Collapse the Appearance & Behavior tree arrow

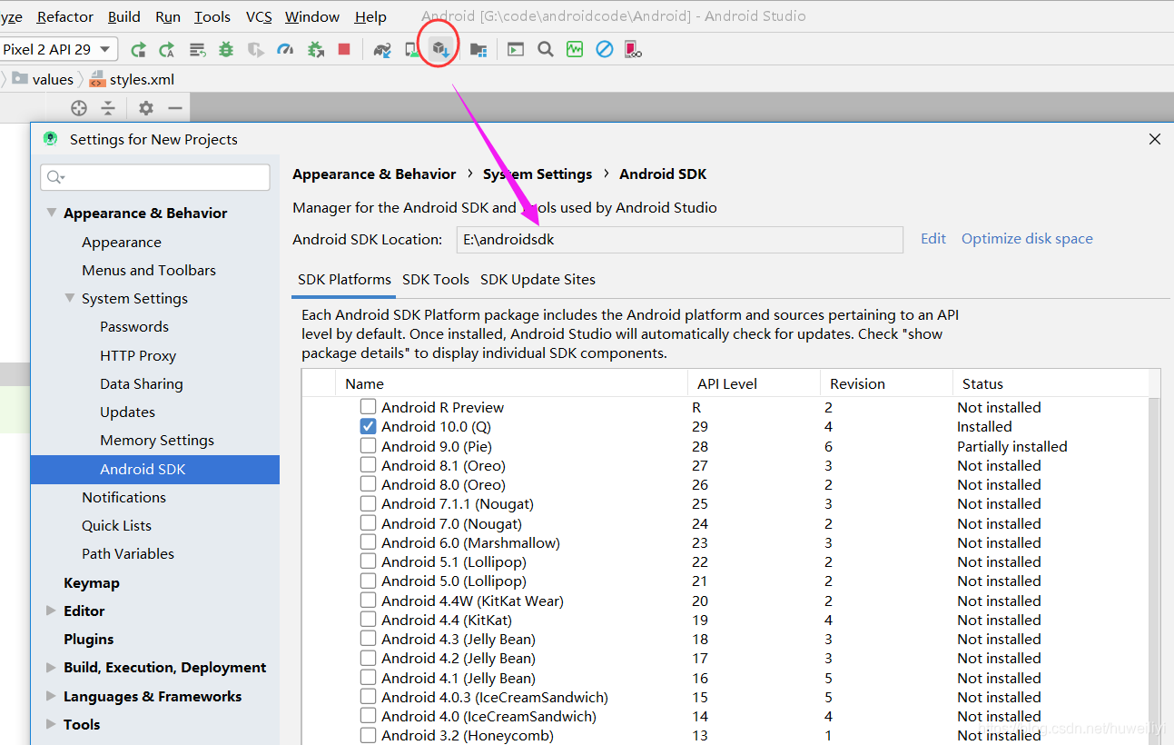(51, 213)
